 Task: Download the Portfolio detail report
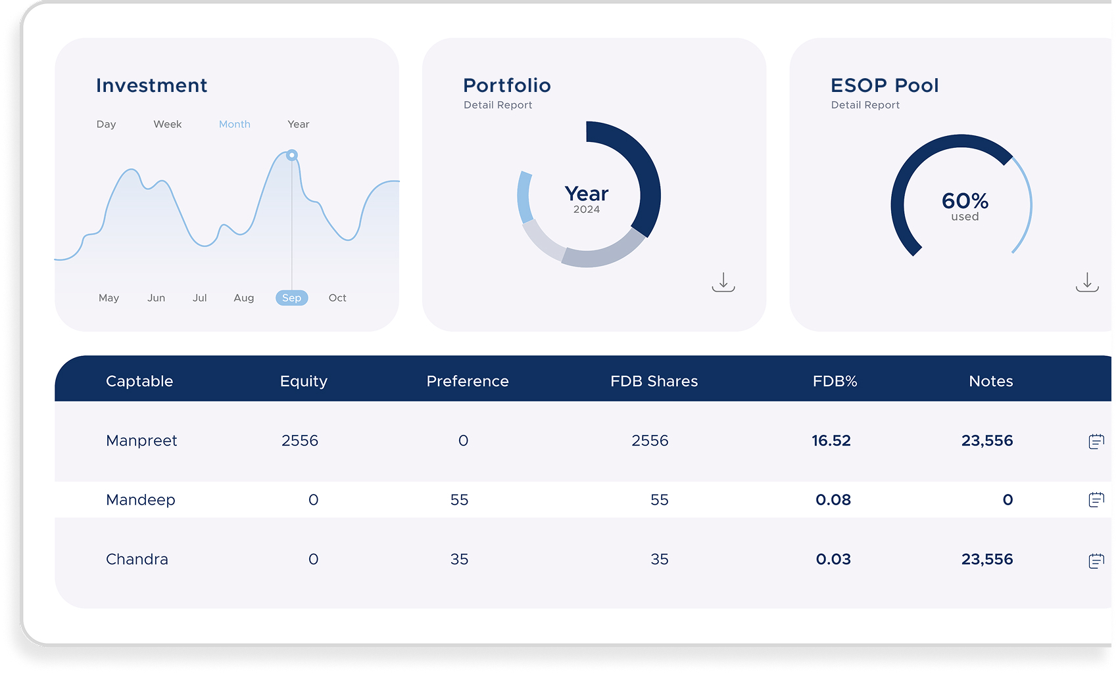(723, 282)
